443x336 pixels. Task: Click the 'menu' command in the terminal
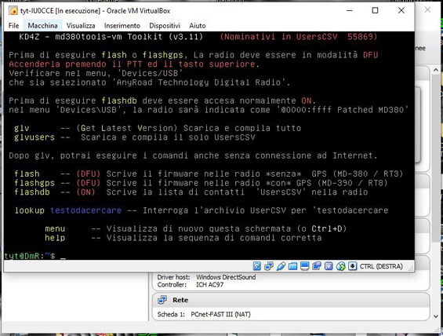[55, 228]
